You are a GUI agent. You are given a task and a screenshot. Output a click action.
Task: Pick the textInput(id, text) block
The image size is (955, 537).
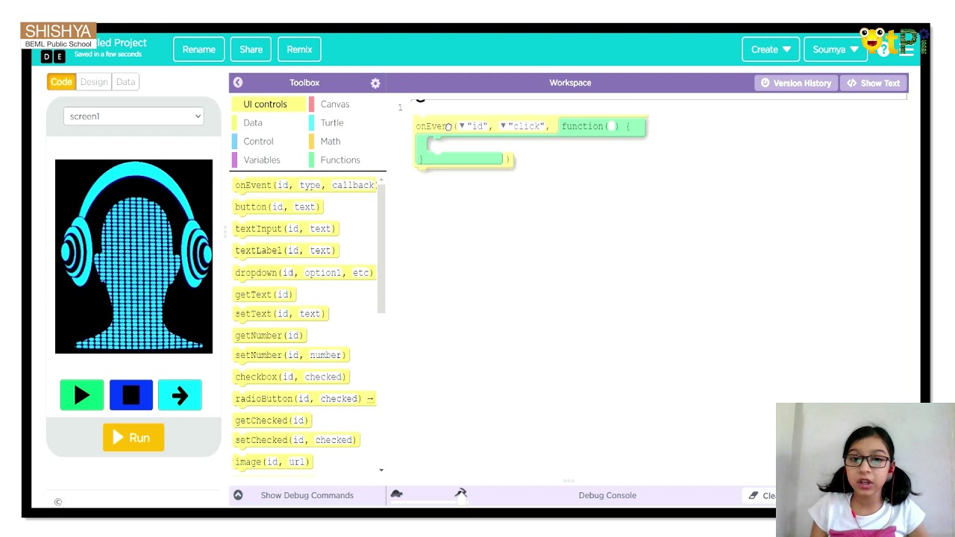[285, 228]
